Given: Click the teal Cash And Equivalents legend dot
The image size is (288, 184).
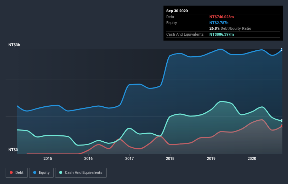Looking at the screenshot, I should (x=61, y=172).
